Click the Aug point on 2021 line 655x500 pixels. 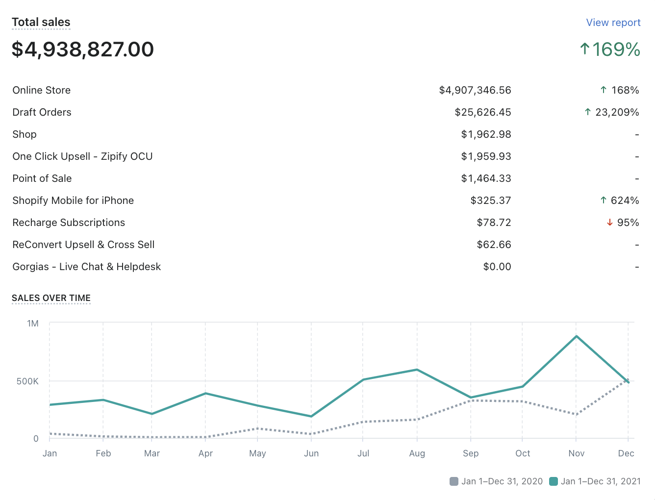(417, 370)
